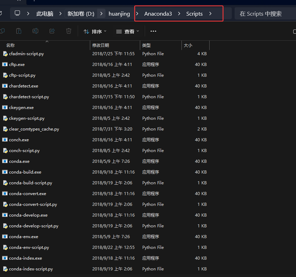Go to 此电脑 in the address bar
The image size is (296, 277).
click(x=45, y=14)
